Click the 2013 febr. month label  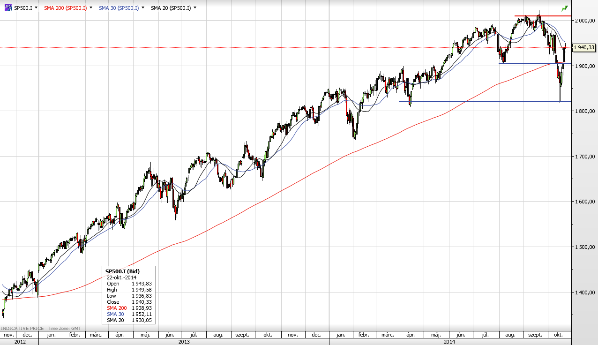point(75,335)
